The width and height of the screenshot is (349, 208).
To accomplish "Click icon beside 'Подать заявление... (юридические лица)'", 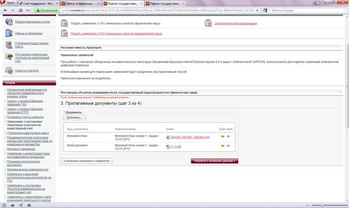I will pyautogui.click(x=64, y=34).
